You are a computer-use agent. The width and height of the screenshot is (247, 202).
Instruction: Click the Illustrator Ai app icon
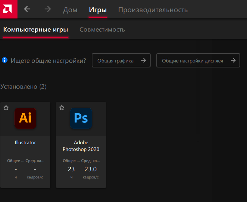[25, 118]
